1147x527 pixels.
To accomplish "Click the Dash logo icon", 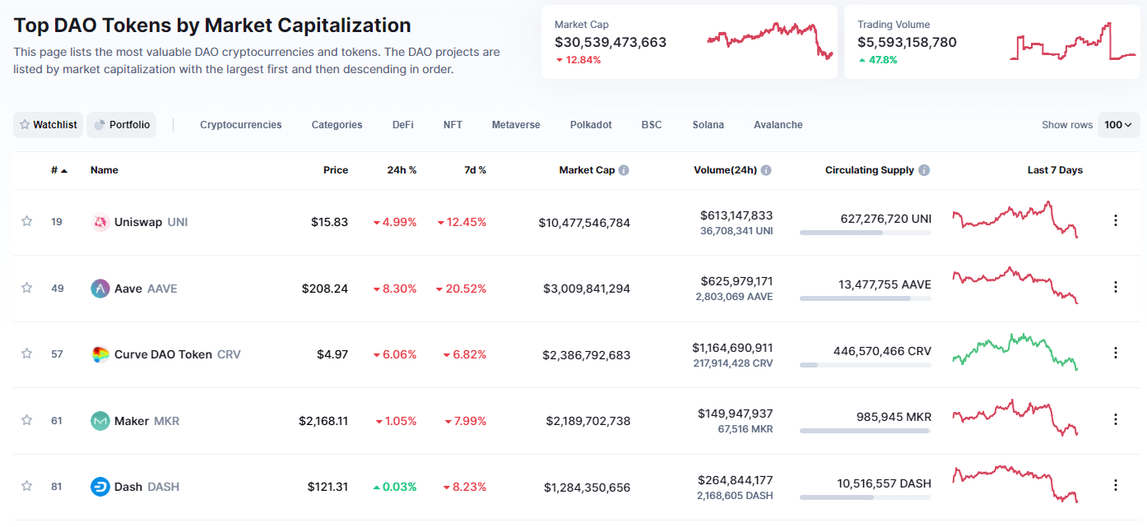I will [x=100, y=487].
